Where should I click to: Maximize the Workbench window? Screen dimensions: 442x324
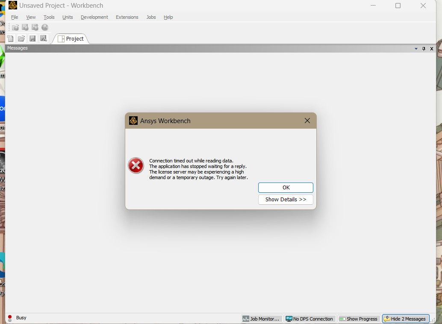[398, 6]
